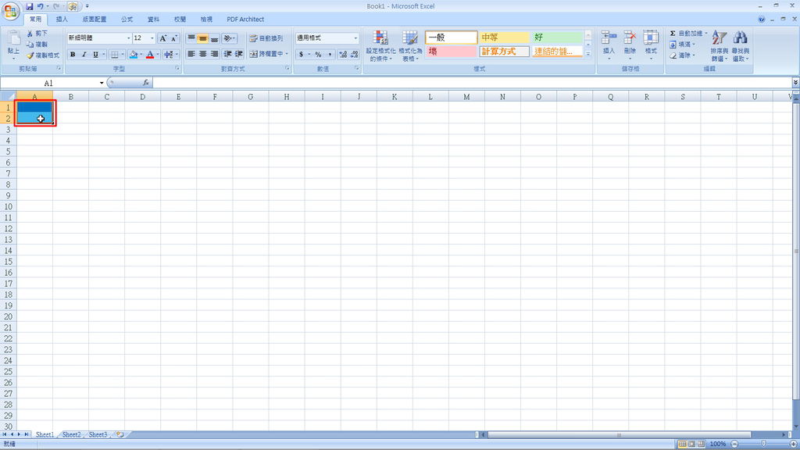The height and width of the screenshot is (450, 800).
Task: Click the horizontal scrollbar
Action: (619, 434)
